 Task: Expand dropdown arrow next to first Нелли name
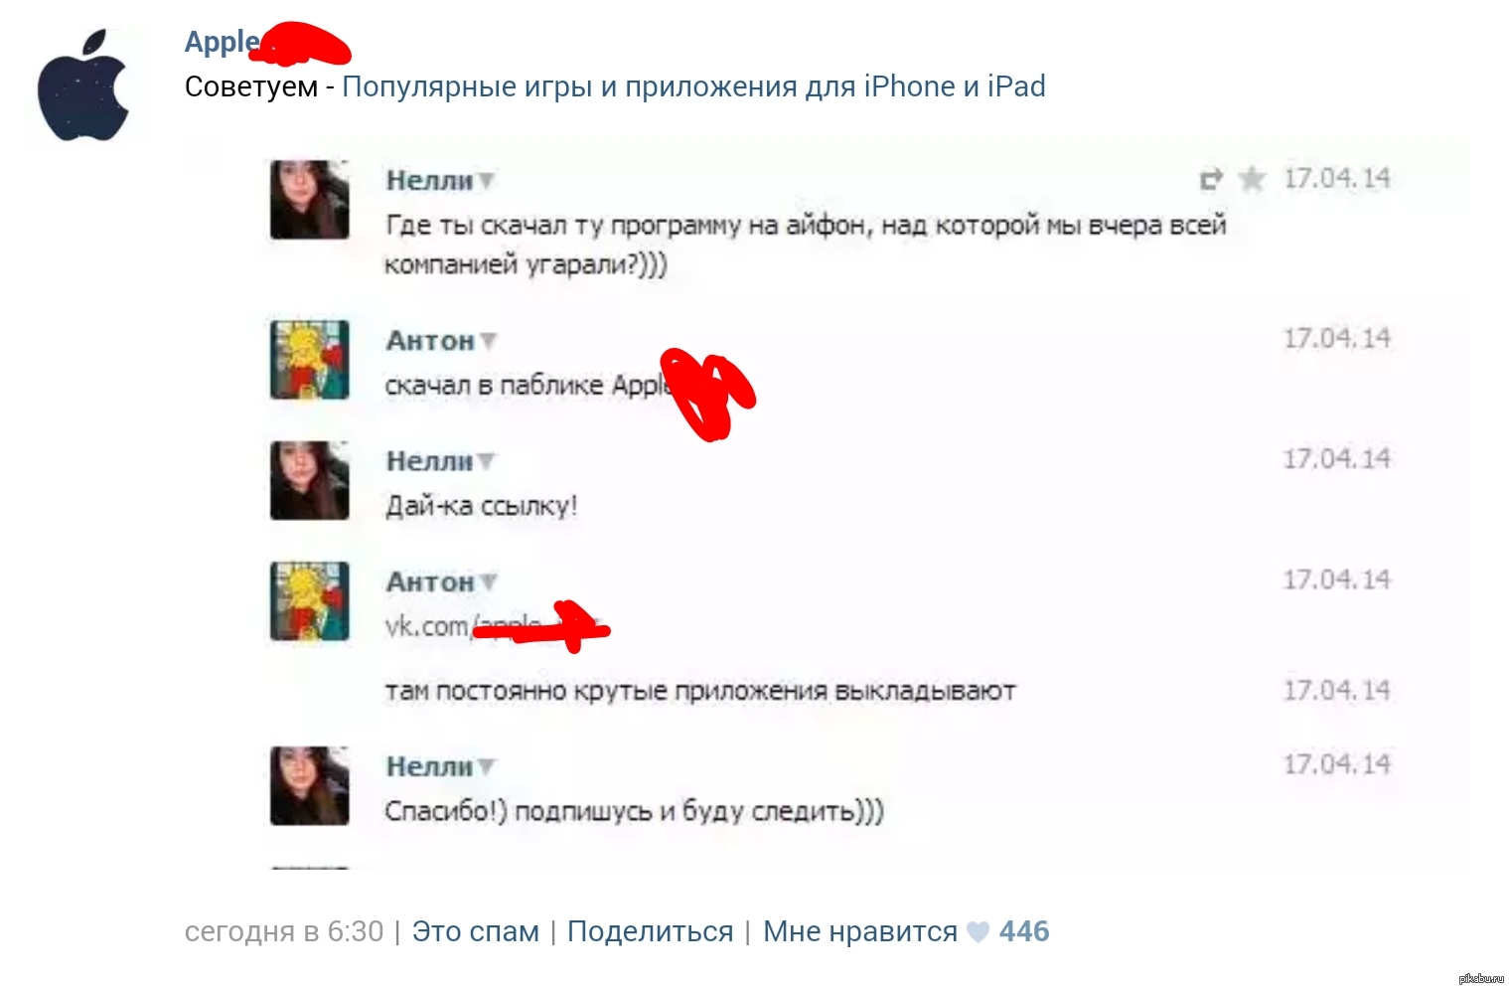click(x=486, y=181)
